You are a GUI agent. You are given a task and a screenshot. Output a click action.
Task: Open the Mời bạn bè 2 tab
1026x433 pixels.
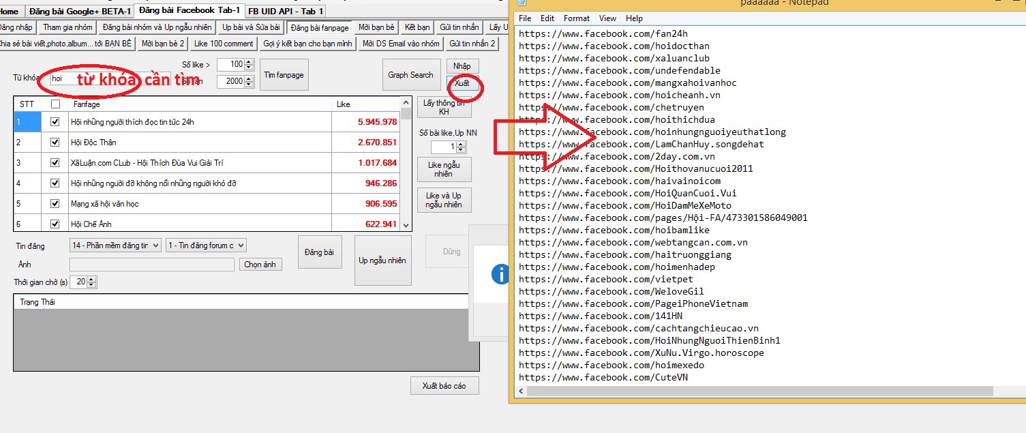pos(163,44)
